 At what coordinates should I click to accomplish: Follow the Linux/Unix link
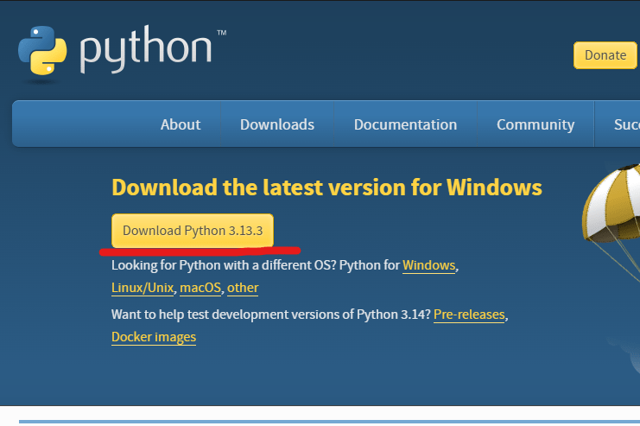tap(143, 288)
